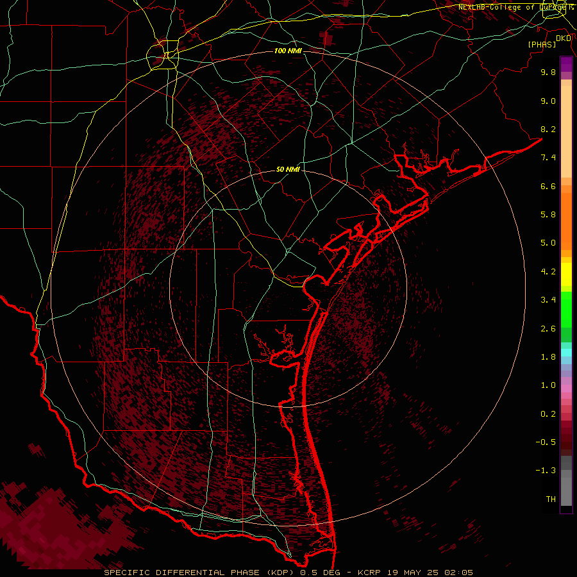Click the 9.0 value on the color scale
This screenshot has width=577, height=577.
click(x=548, y=101)
